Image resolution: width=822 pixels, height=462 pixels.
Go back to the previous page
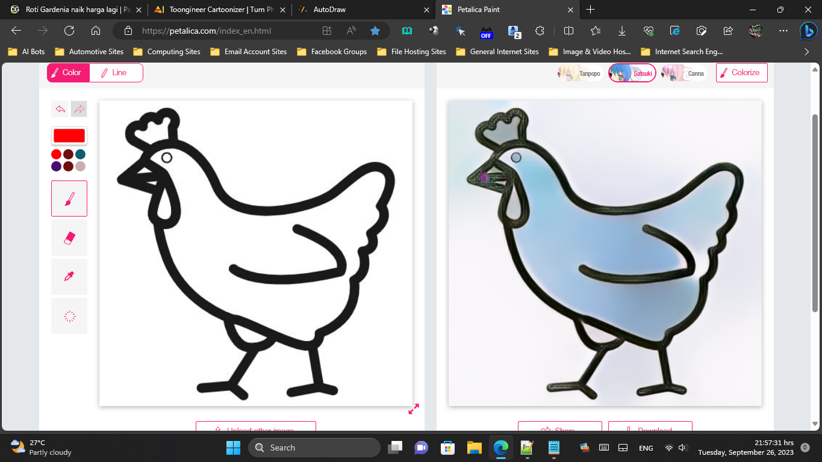point(16,31)
